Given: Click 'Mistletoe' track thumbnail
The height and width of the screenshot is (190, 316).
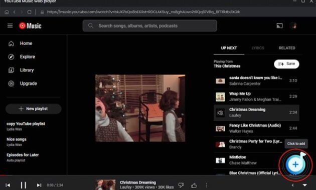Looking at the screenshot, I should (x=220, y=160).
